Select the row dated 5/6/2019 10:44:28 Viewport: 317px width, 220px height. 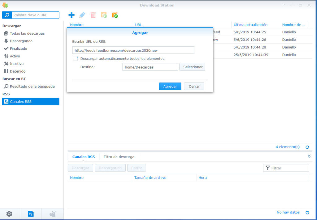(263, 47)
